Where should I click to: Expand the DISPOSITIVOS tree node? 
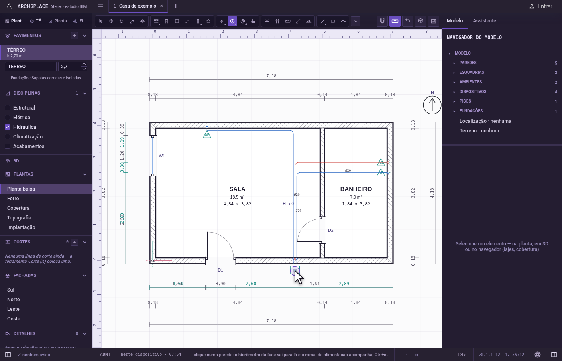454,92
